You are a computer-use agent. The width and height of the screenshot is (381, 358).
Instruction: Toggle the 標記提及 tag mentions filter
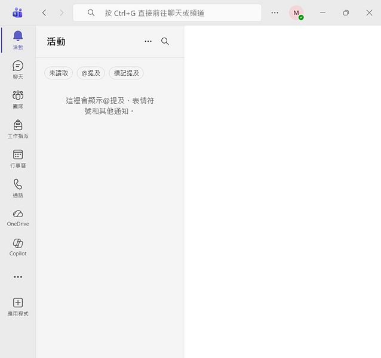click(x=126, y=73)
